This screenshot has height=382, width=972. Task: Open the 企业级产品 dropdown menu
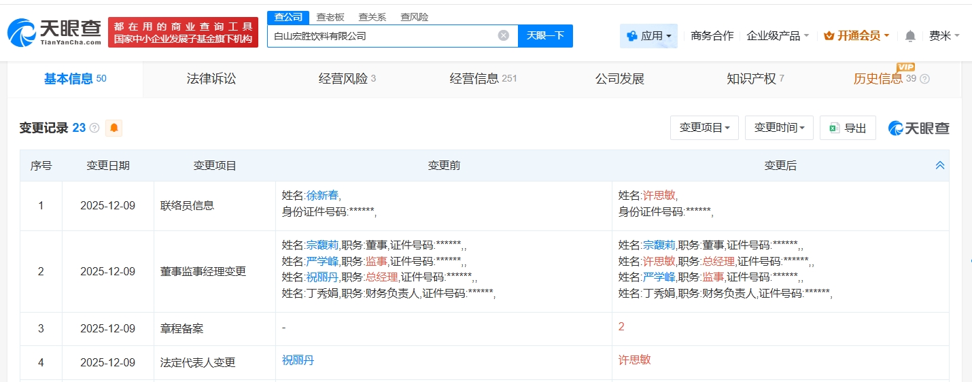778,36
